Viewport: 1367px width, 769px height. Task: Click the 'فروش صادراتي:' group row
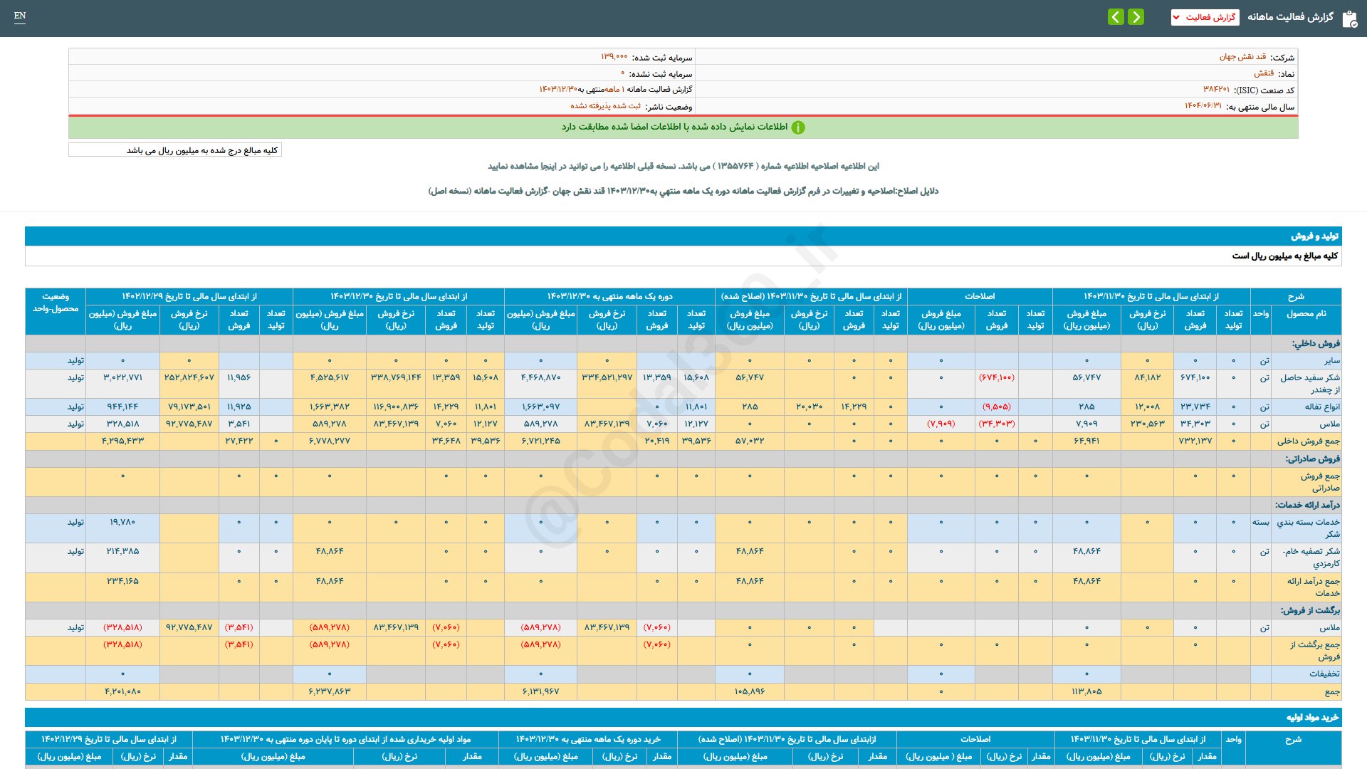[x=683, y=459]
